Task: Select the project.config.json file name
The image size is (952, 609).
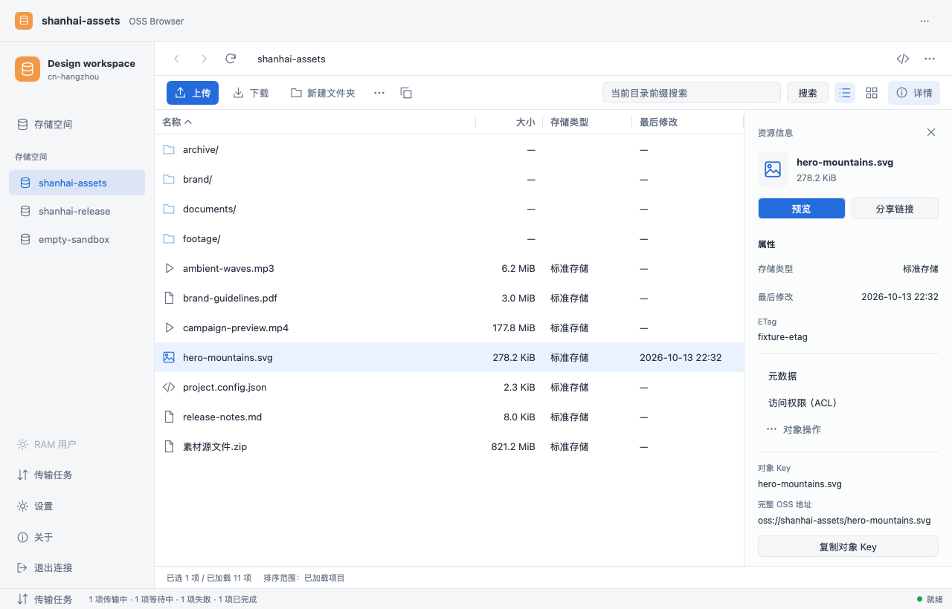Action: 225,387
